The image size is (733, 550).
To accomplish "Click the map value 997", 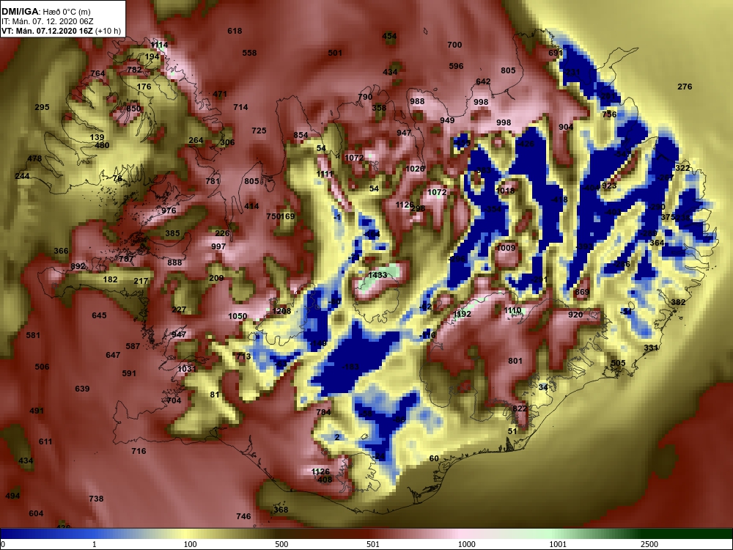I will [x=218, y=246].
